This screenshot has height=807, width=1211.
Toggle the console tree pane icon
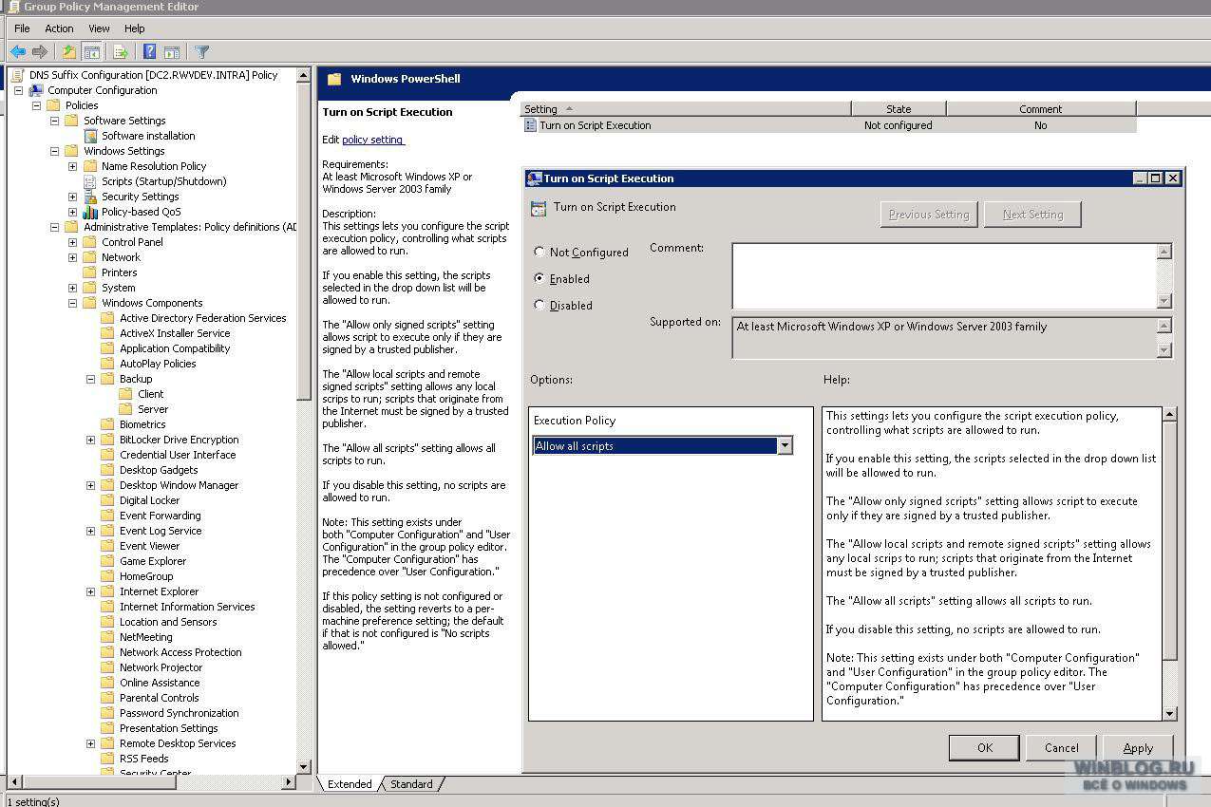click(92, 52)
